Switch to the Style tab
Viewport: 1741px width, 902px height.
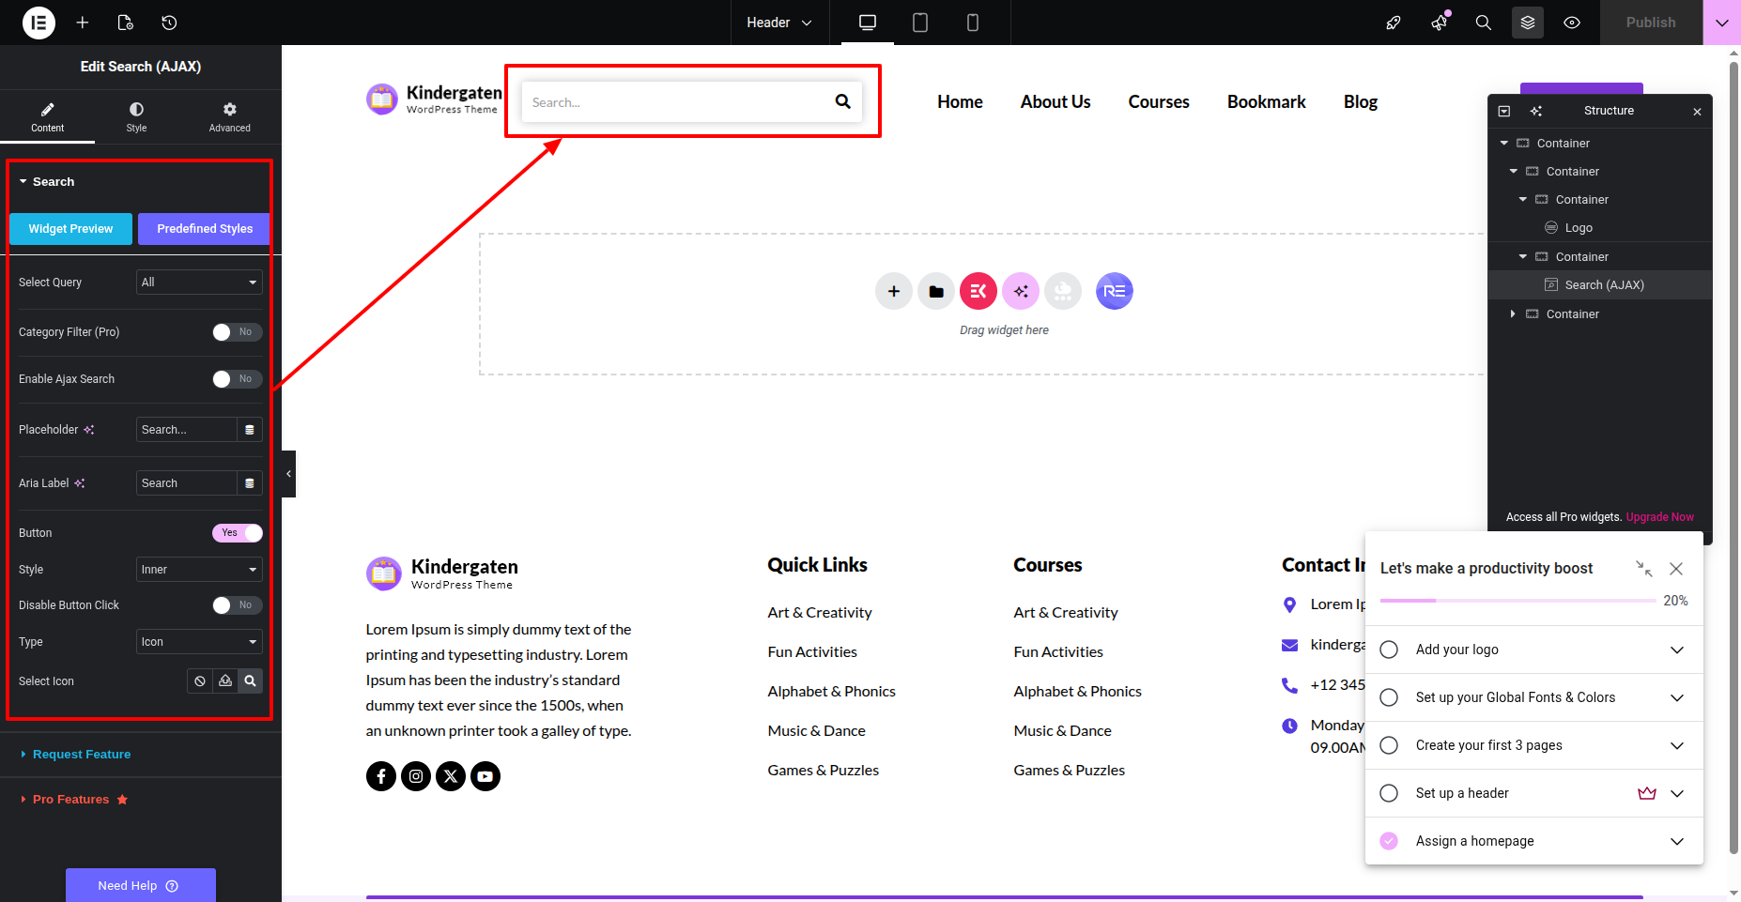136,116
